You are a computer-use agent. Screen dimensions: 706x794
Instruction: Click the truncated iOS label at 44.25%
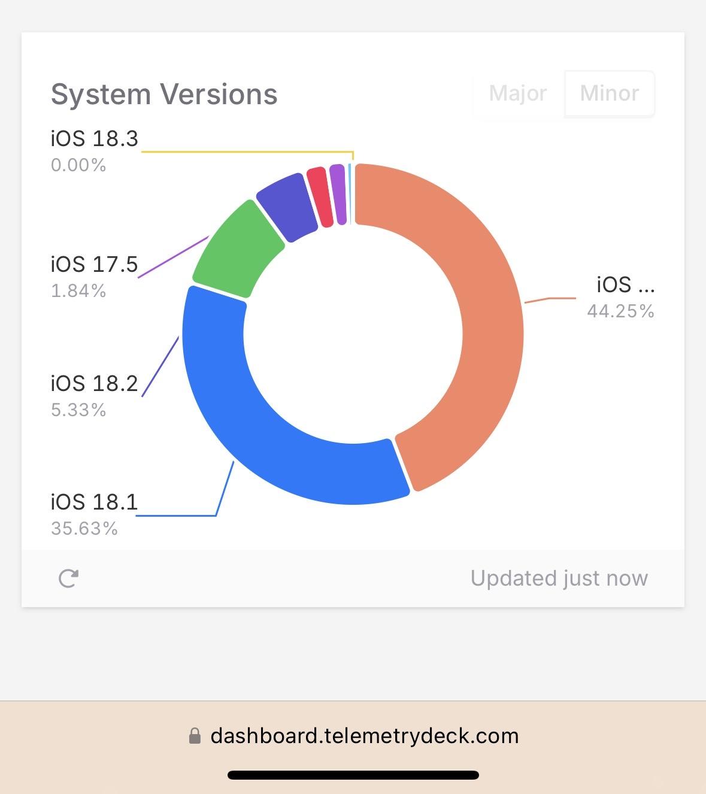pos(625,285)
